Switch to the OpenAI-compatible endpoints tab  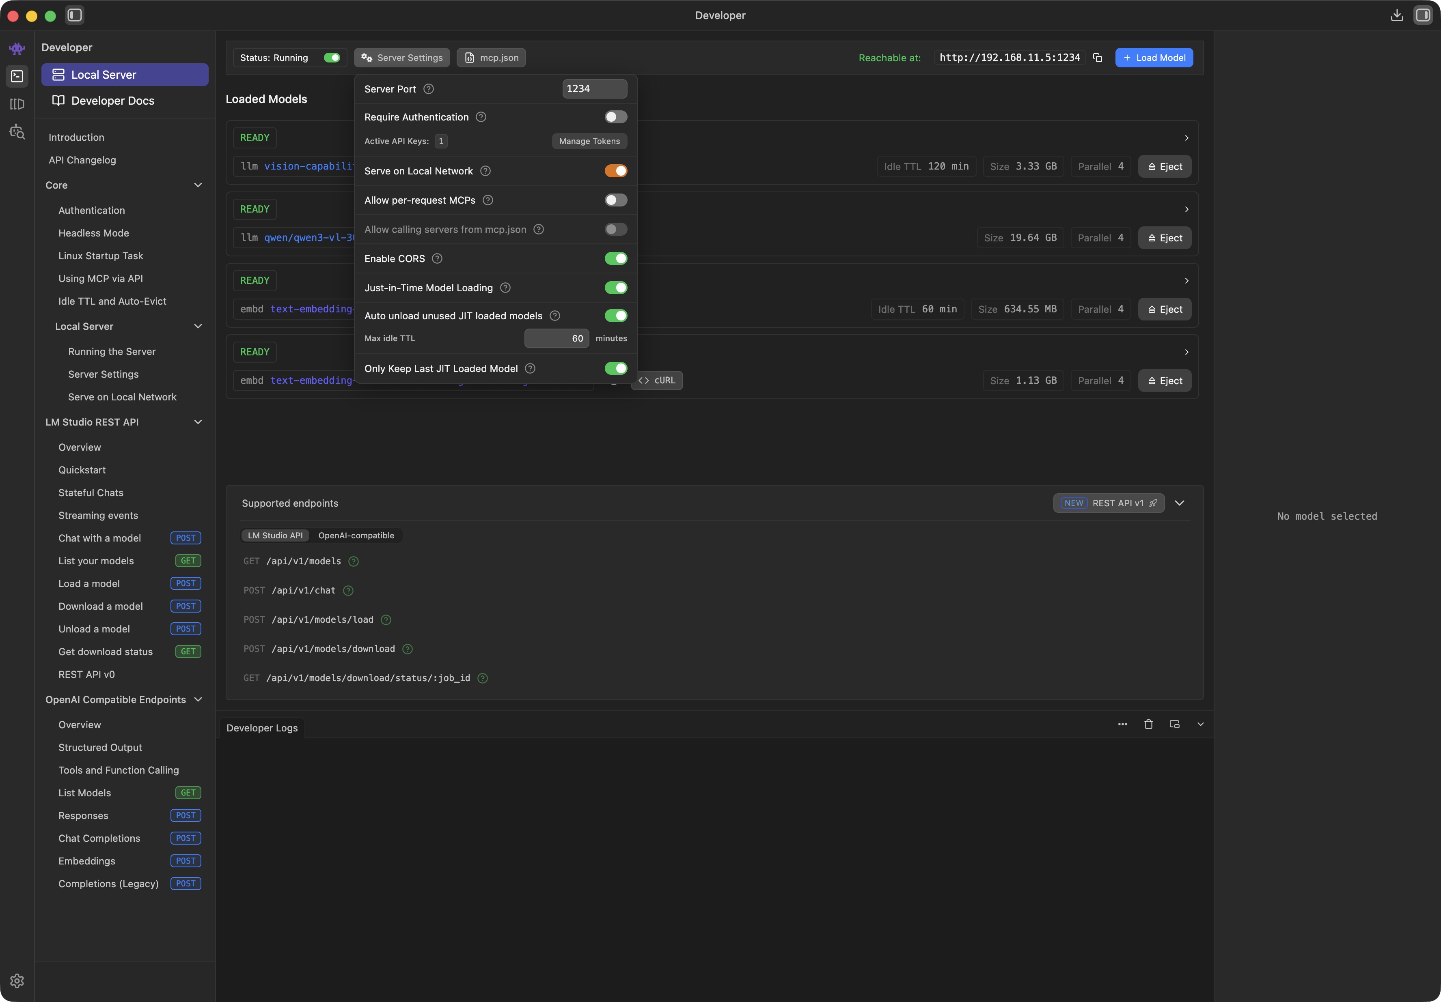[x=356, y=535]
